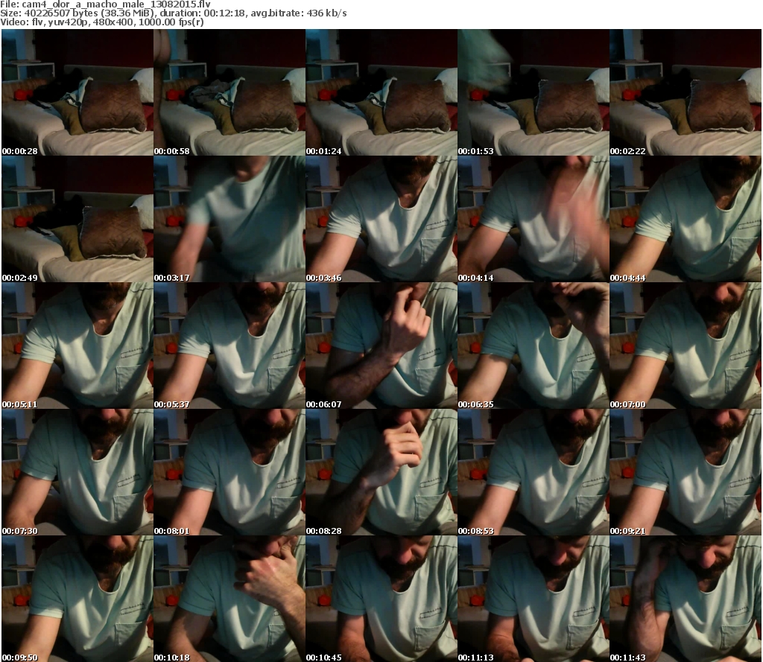This screenshot has width=763, height=662.
Task: Choose the thumbnail marked 00:09:21
Action: tap(686, 472)
